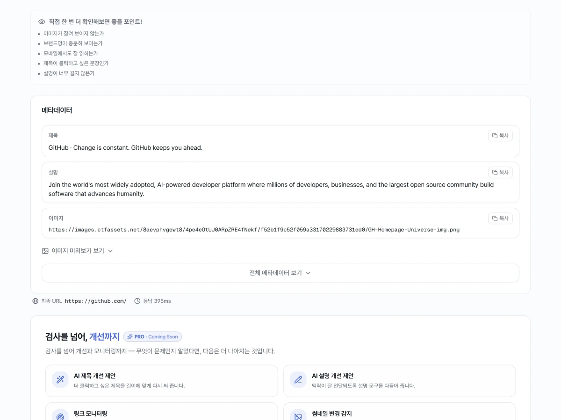Click checklist item 설명이 너무 길지 않은가
This screenshot has width=561, height=420.
coord(69,73)
